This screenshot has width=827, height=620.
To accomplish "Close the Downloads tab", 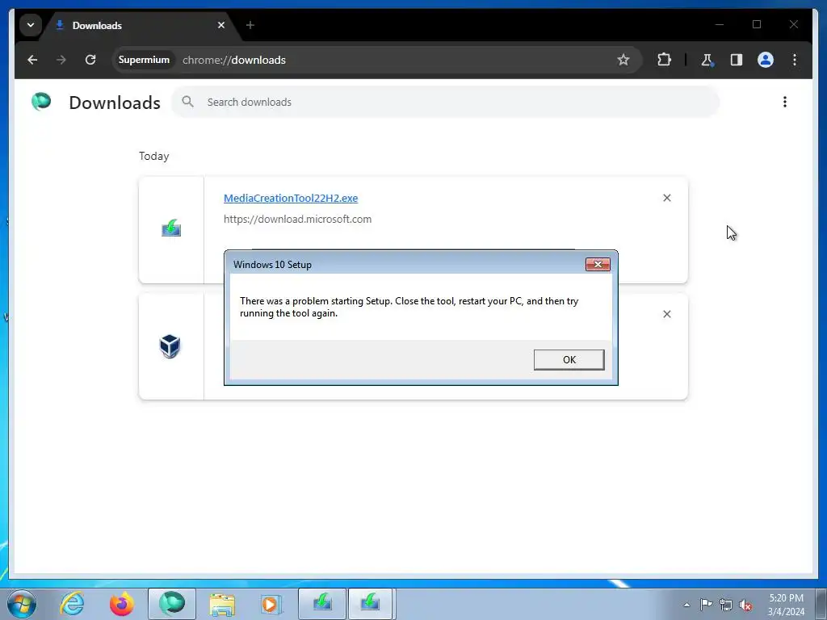I will (221, 25).
